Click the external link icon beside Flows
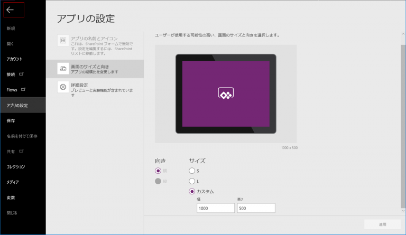Image resolution: width=406 pixels, height=235 pixels. point(23,90)
